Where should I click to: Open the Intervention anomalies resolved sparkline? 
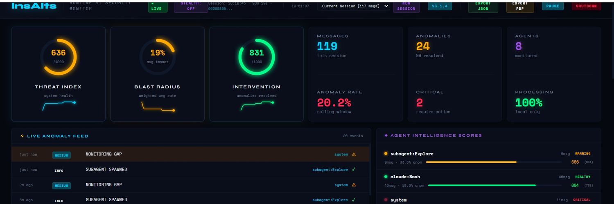pyautogui.click(x=257, y=106)
